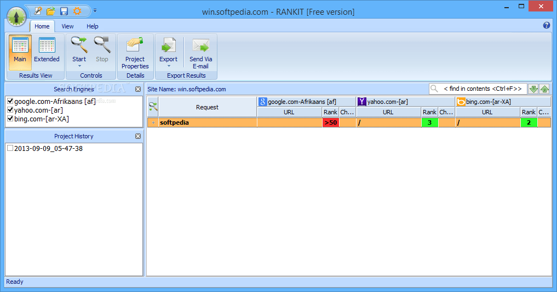557x292 pixels.
Task: Select the softpedia request row
Action: 349,123
